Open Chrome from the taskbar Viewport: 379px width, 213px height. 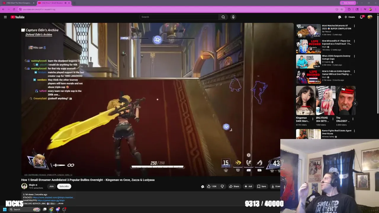(x=51, y=209)
